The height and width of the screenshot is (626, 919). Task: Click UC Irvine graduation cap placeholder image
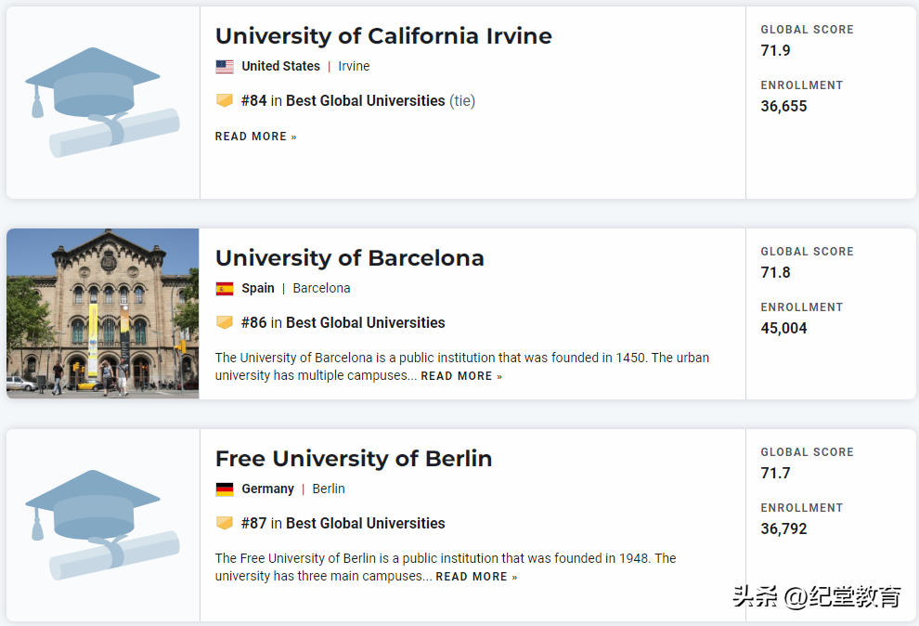(x=102, y=102)
